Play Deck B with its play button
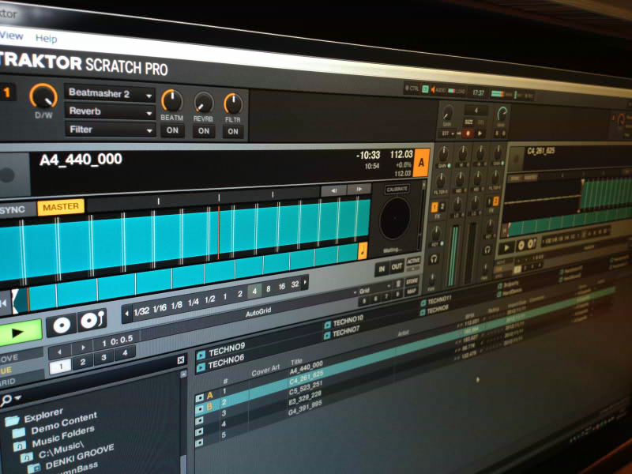This screenshot has width=632, height=474. coord(506,247)
